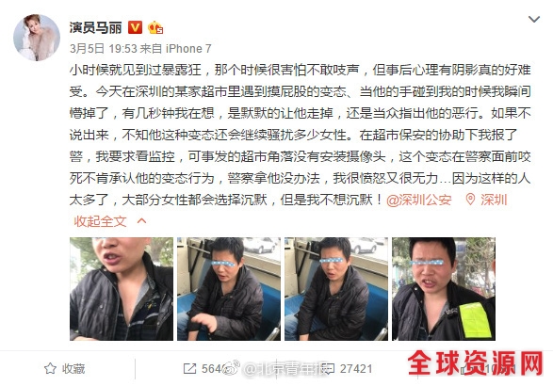
Task: Click the 3月5日 19:53 timestamp
Action: point(103,48)
